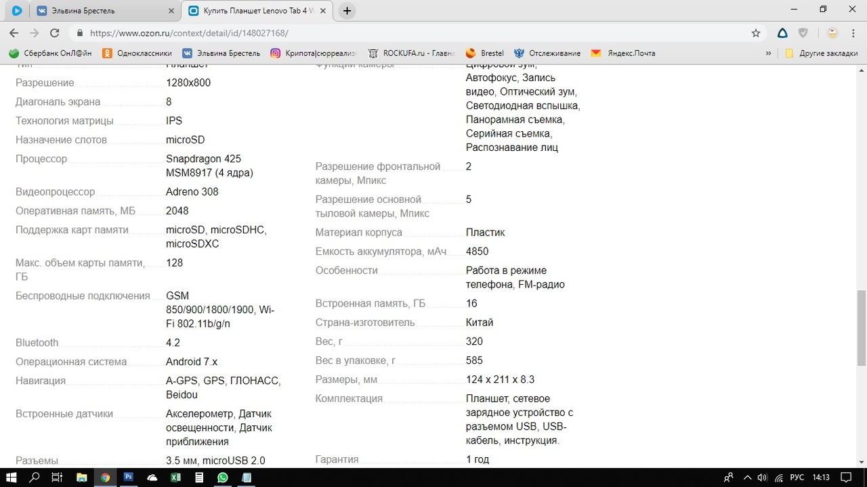The width and height of the screenshot is (867, 487).
Task: Open Calculator from the taskbar
Action: [x=199, y=478]
